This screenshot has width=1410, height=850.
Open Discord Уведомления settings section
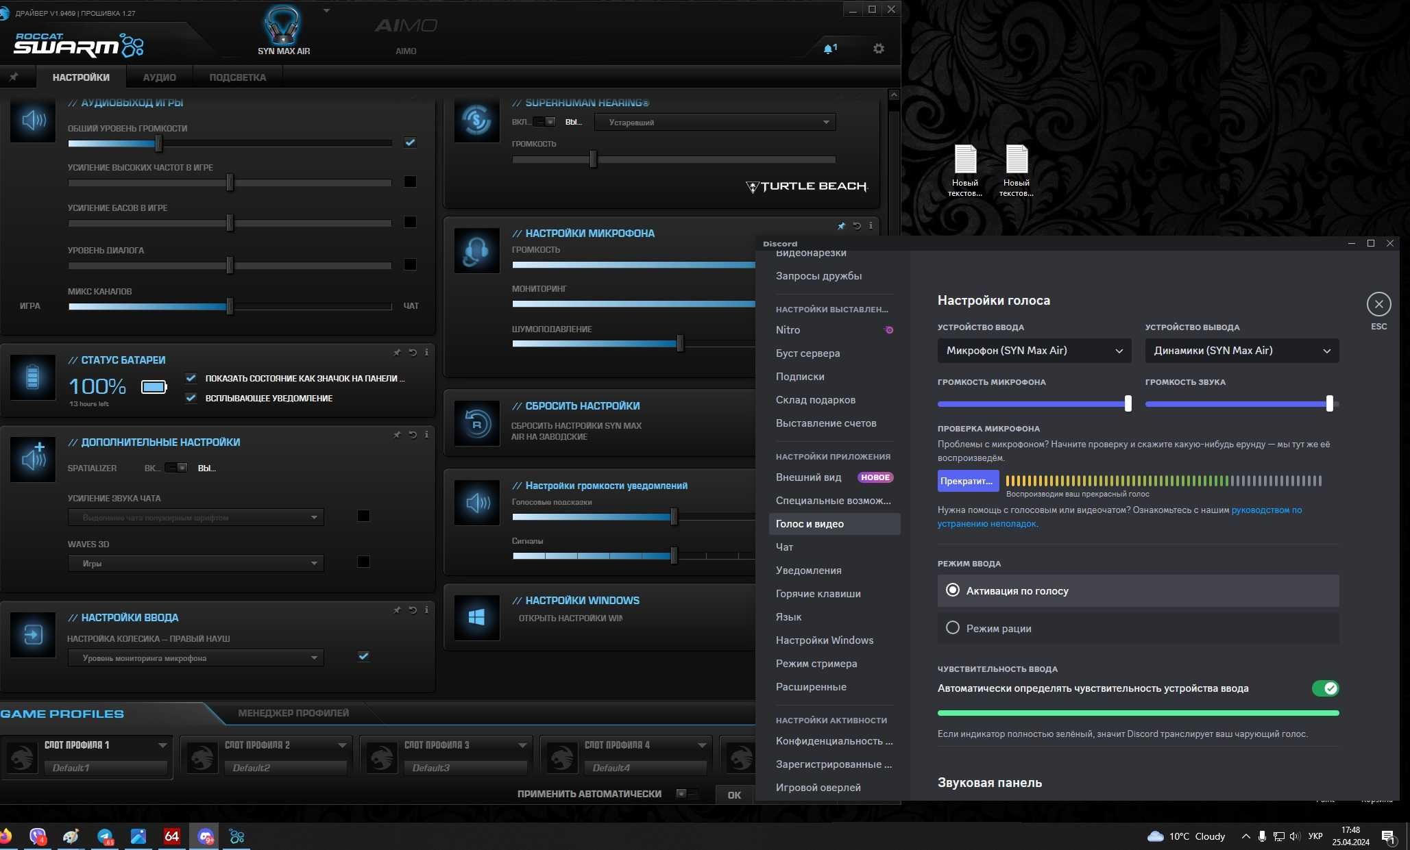pos(834,571)
